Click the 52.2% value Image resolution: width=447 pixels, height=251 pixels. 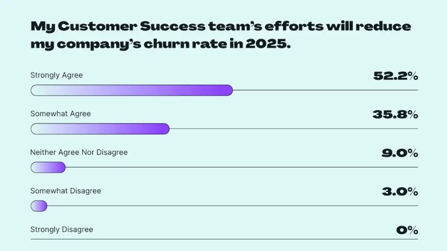pos(395,76)
